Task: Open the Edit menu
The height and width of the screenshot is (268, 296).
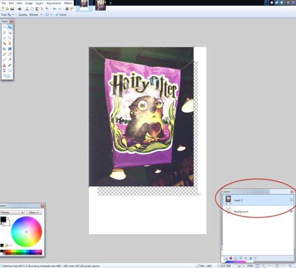Action: pos(11,3)
